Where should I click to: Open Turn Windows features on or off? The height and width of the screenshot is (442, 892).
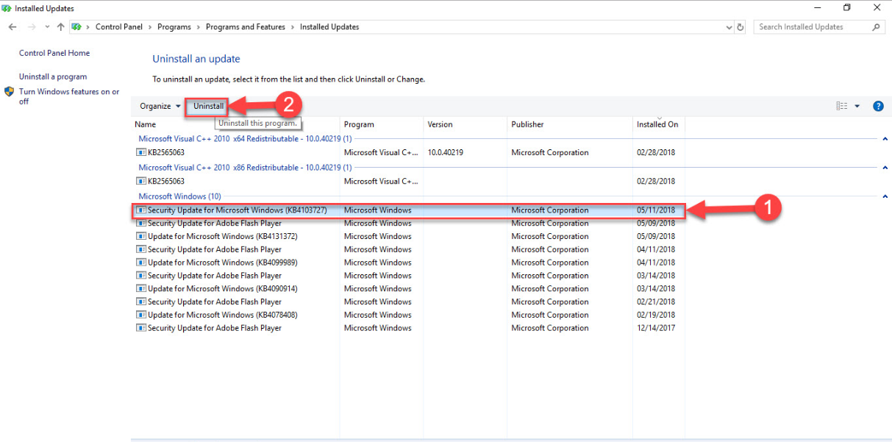click(69, 96)
